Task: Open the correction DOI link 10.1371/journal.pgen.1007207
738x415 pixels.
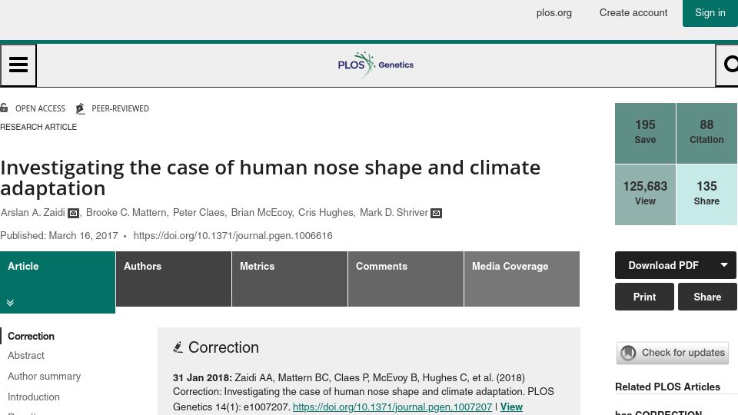Action: (x=392, y=407)
